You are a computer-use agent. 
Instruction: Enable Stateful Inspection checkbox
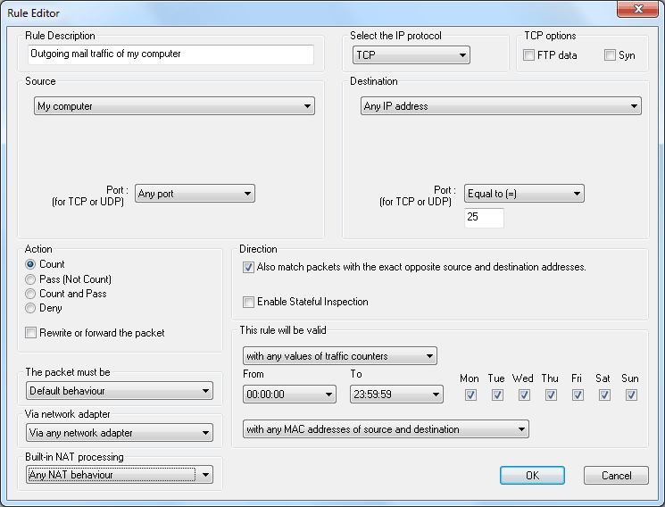tap(248, 302)
